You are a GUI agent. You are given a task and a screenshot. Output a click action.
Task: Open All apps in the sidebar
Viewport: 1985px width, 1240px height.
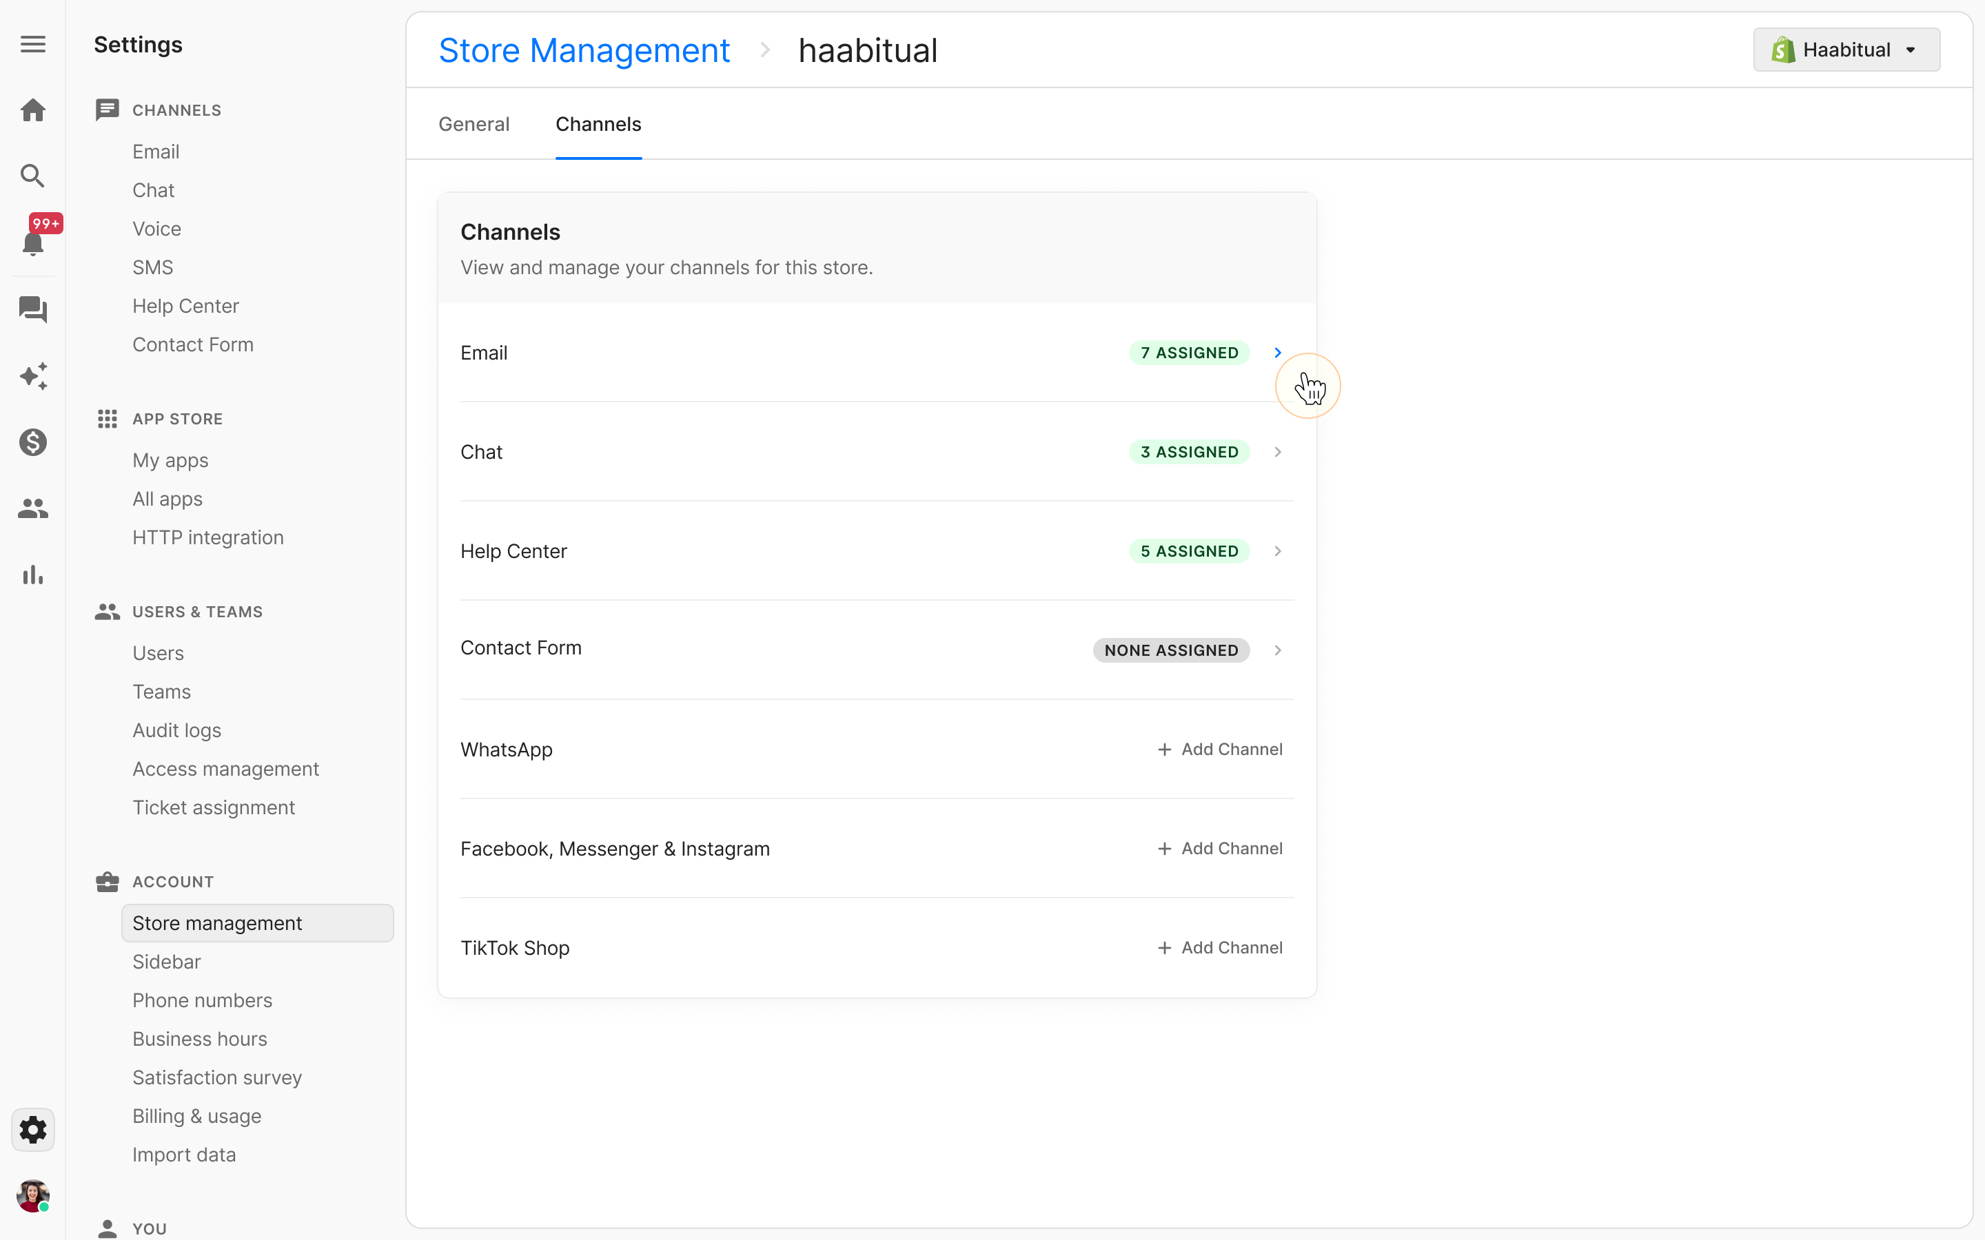167,499
